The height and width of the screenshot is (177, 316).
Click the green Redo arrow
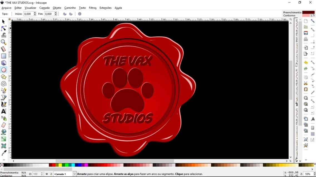(306, 69)
